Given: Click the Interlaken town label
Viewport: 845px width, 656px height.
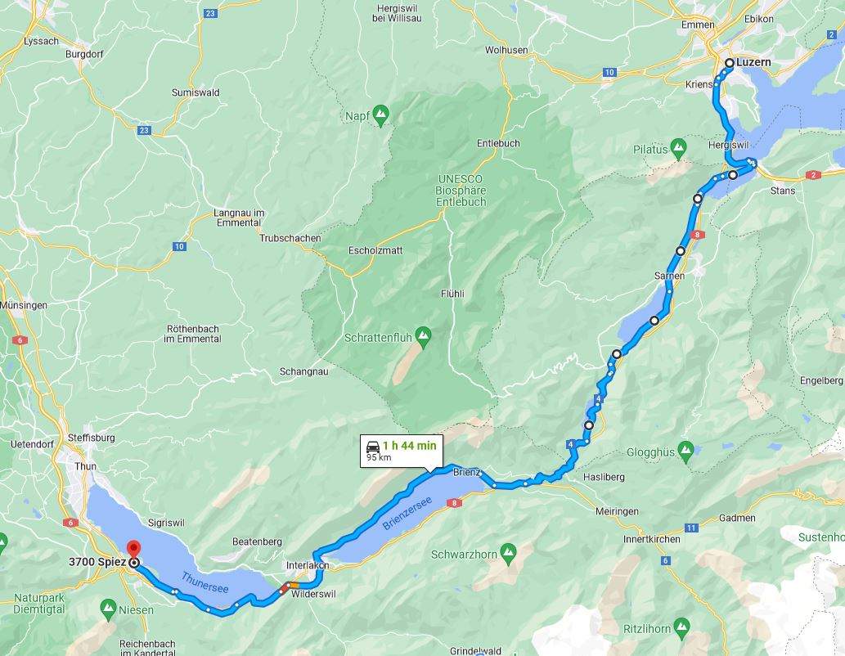Looking at the screenshot, I should (308, 565).
